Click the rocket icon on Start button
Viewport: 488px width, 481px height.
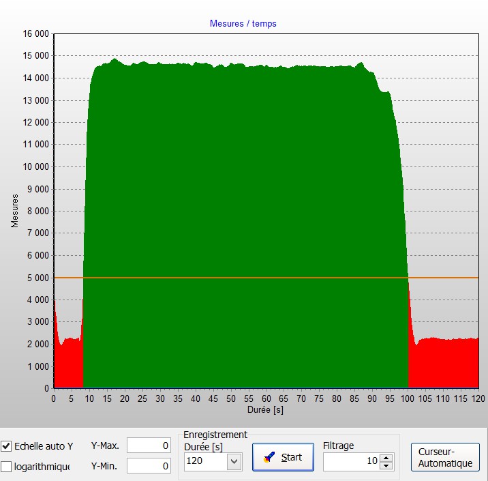(270, 457)
